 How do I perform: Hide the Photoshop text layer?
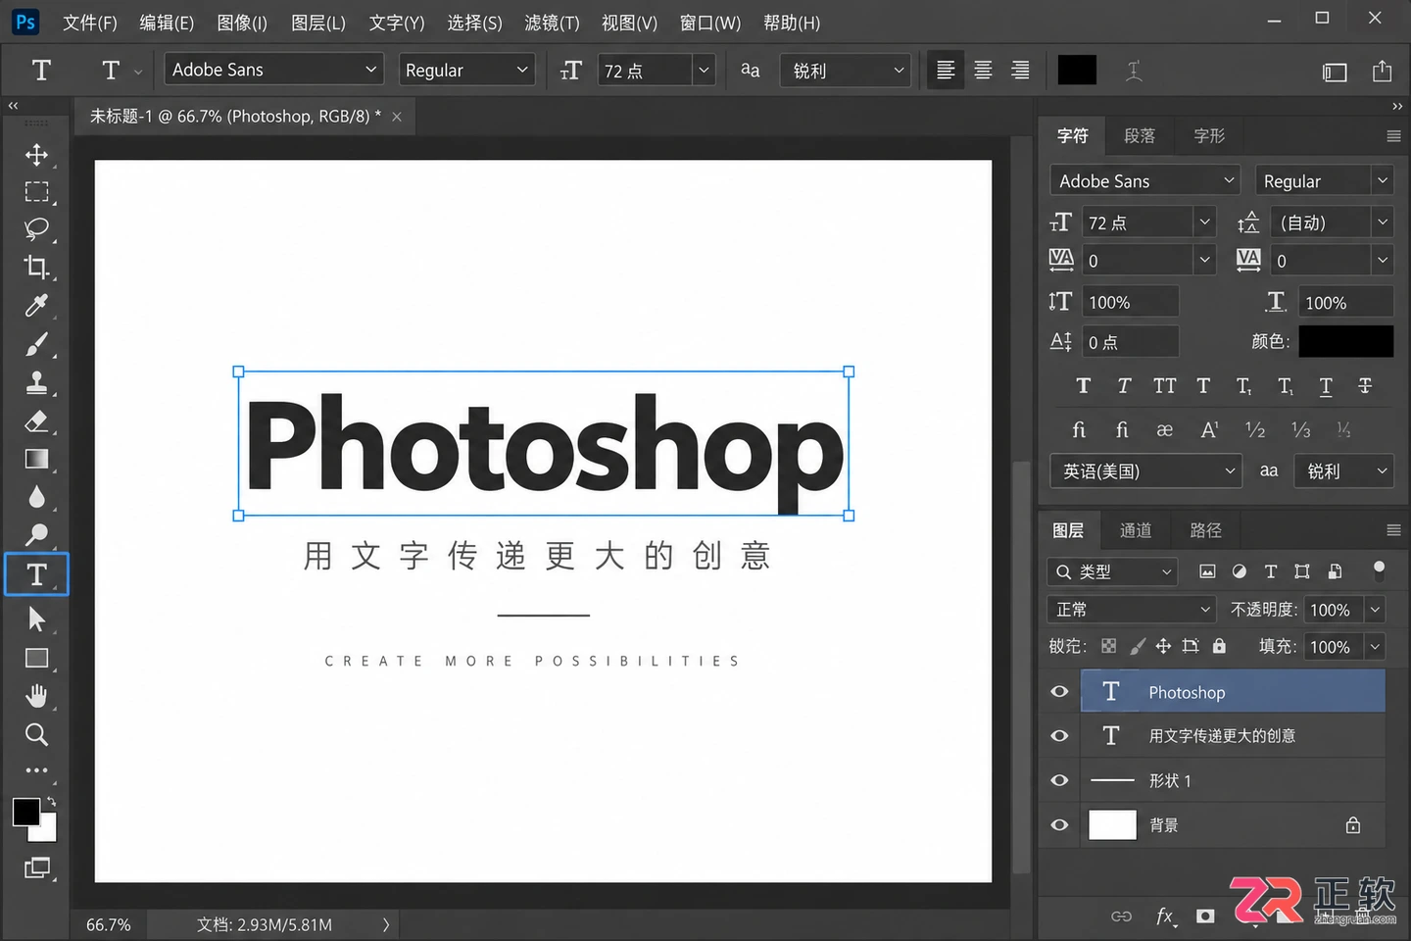click(x=1059, y=692)
